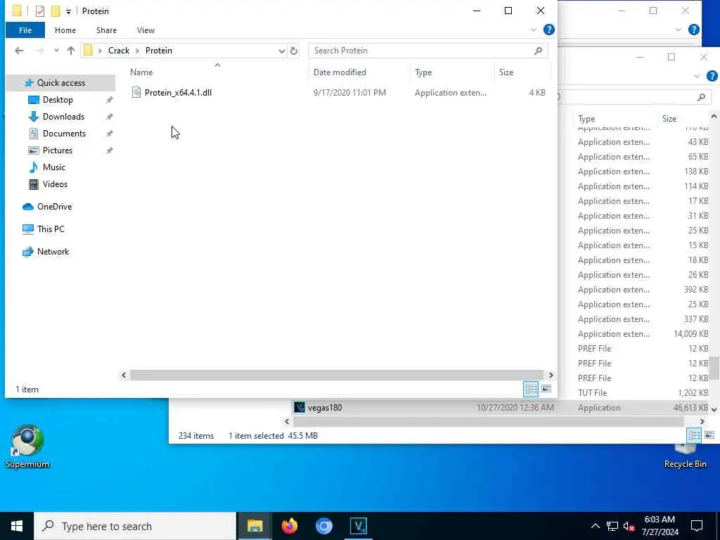Sort by Size column in Protein window
This screenshot has width=720, height=540.
[506, 72]
